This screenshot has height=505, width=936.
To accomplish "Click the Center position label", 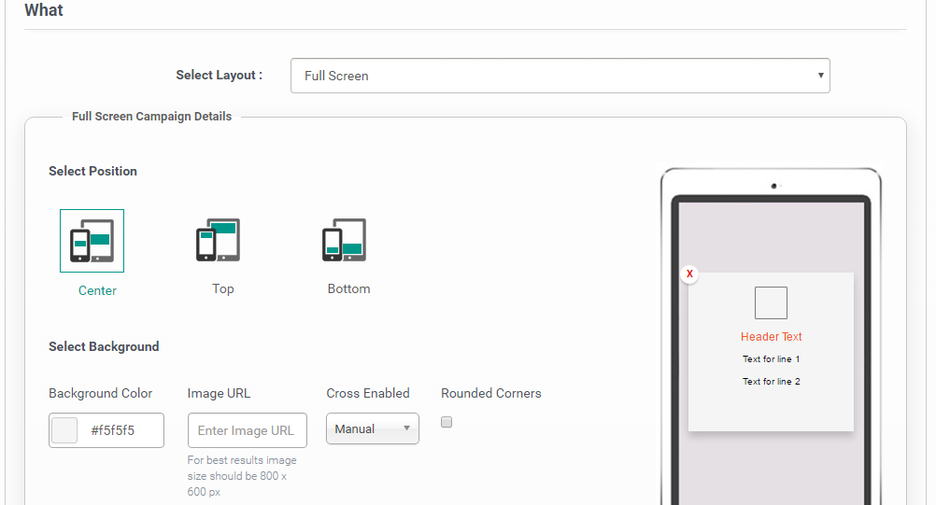I will [97, 290].
